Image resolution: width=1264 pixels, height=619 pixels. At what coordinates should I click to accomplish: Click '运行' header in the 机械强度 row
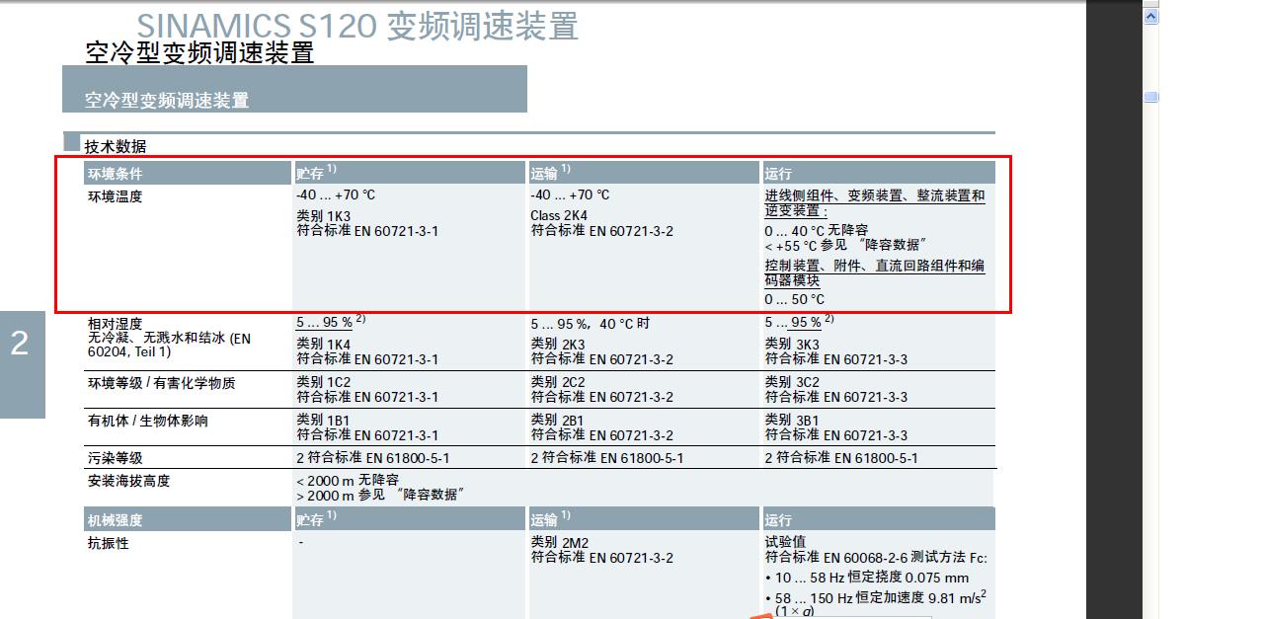pos(878,519)
